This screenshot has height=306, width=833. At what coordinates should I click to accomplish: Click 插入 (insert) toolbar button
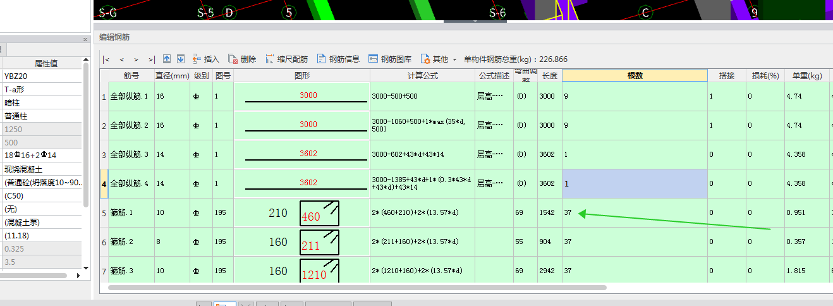[206, 59]
